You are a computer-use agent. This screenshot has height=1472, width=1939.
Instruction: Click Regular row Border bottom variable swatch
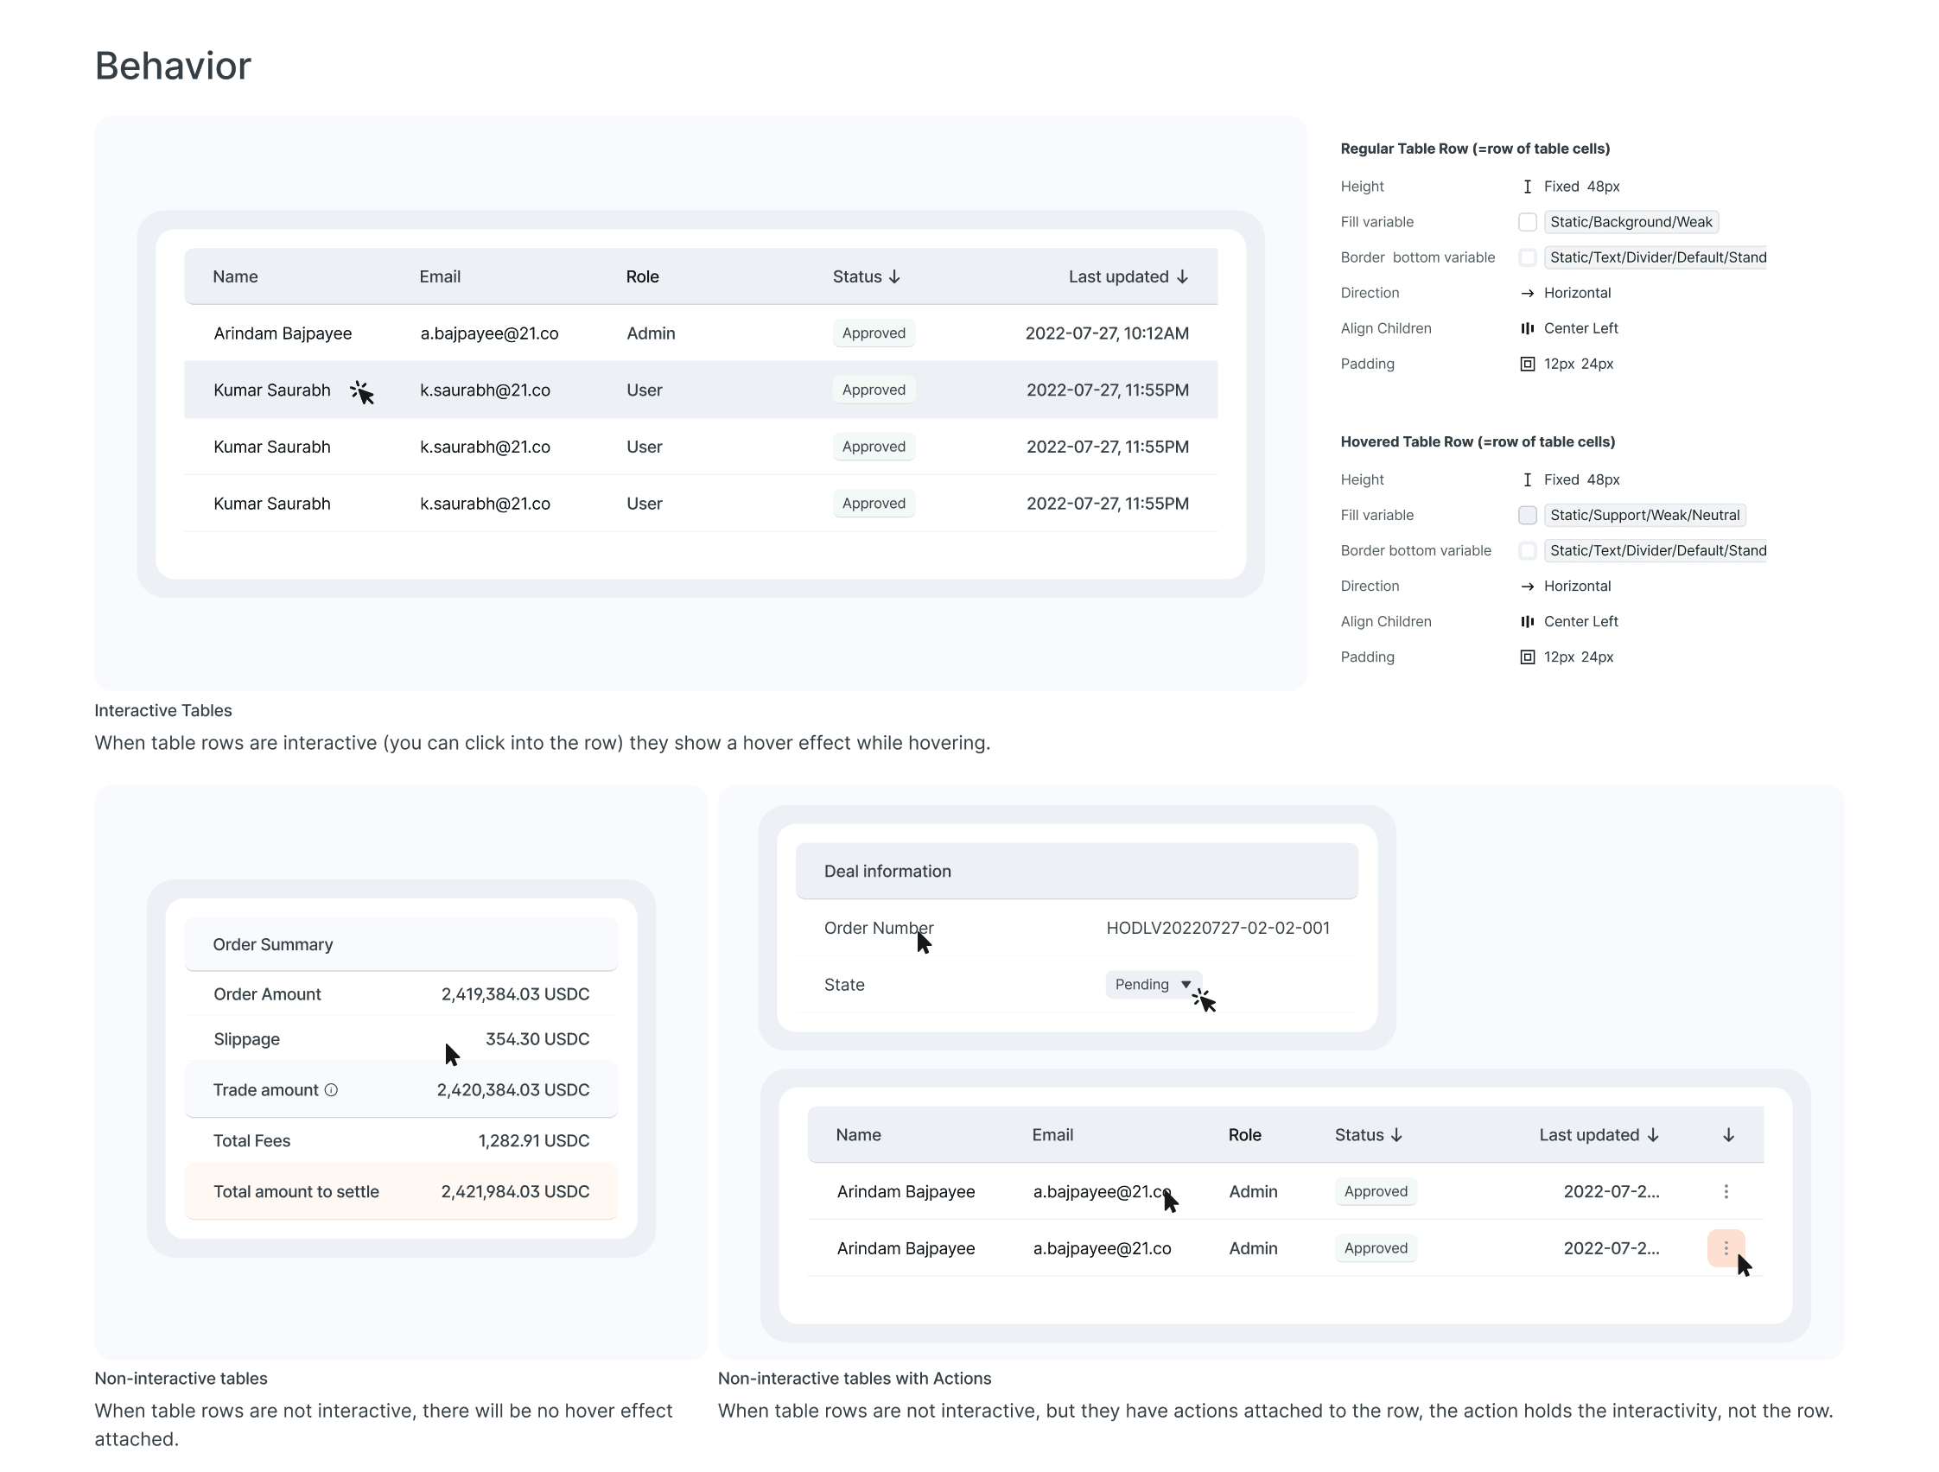(x=1527, y=257)
